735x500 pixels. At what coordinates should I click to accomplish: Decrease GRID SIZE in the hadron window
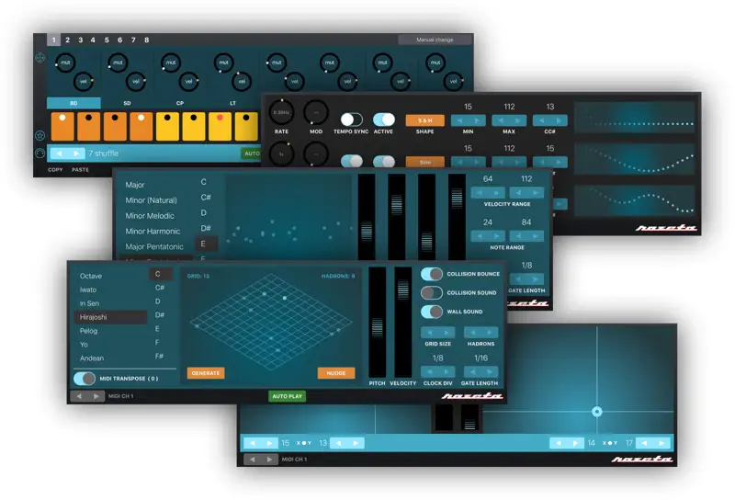(430, 333)
